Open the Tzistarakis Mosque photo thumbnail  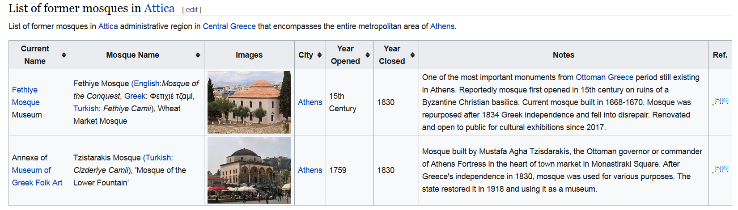249,170
